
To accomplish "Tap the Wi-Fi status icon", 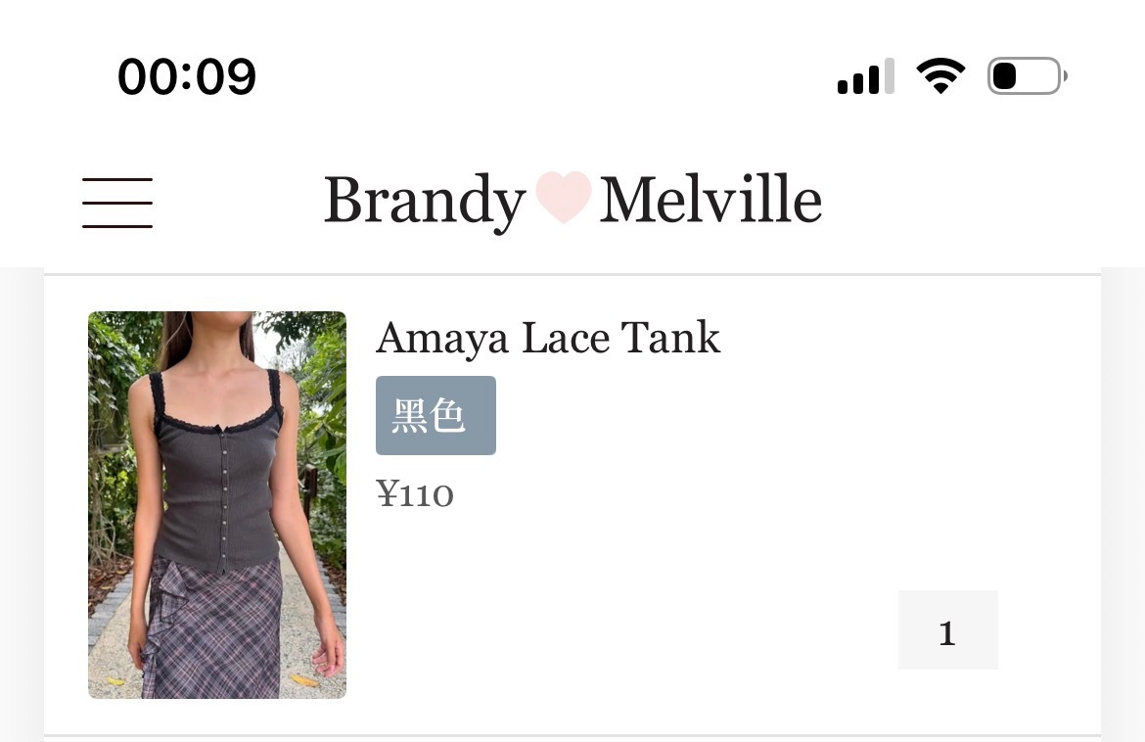I will pyautogui.click(x=940, y=75).
